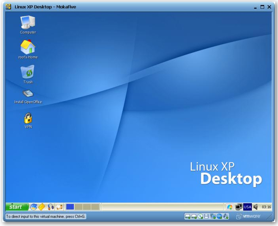Open the network monitors tray icon
This screenshot has height=226, width=278.
(x=239, y=207)
